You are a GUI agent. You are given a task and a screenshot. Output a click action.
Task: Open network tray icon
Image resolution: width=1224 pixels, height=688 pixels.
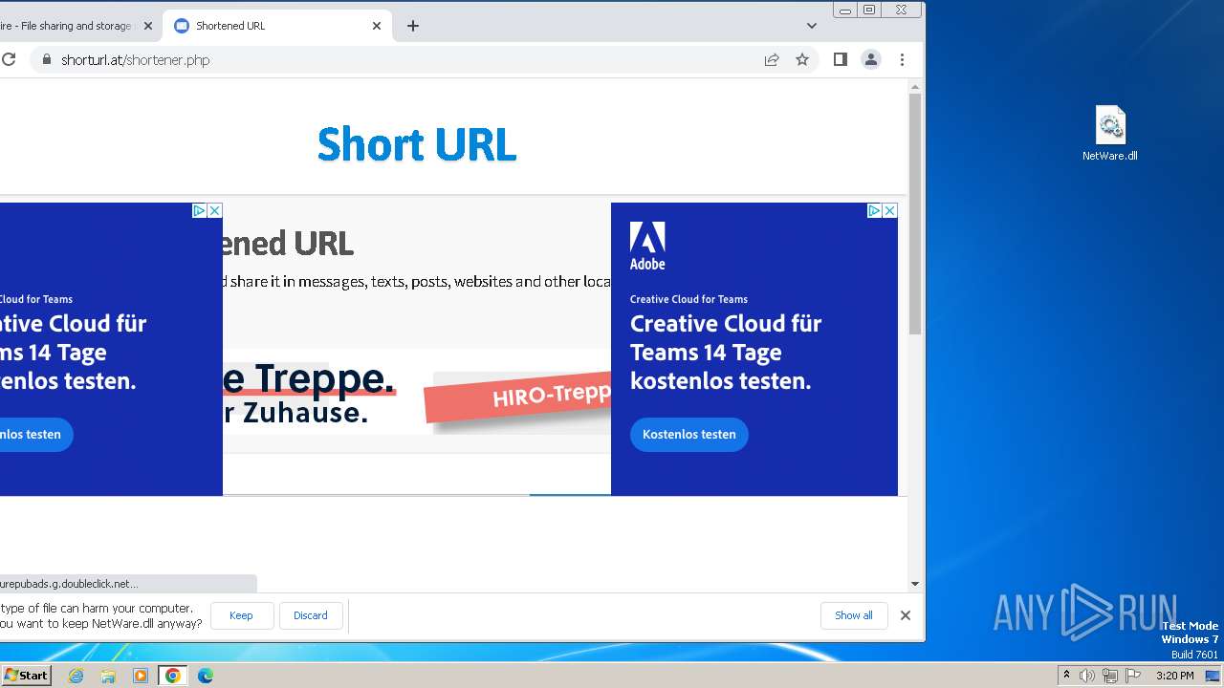(x=1110, y=676)
